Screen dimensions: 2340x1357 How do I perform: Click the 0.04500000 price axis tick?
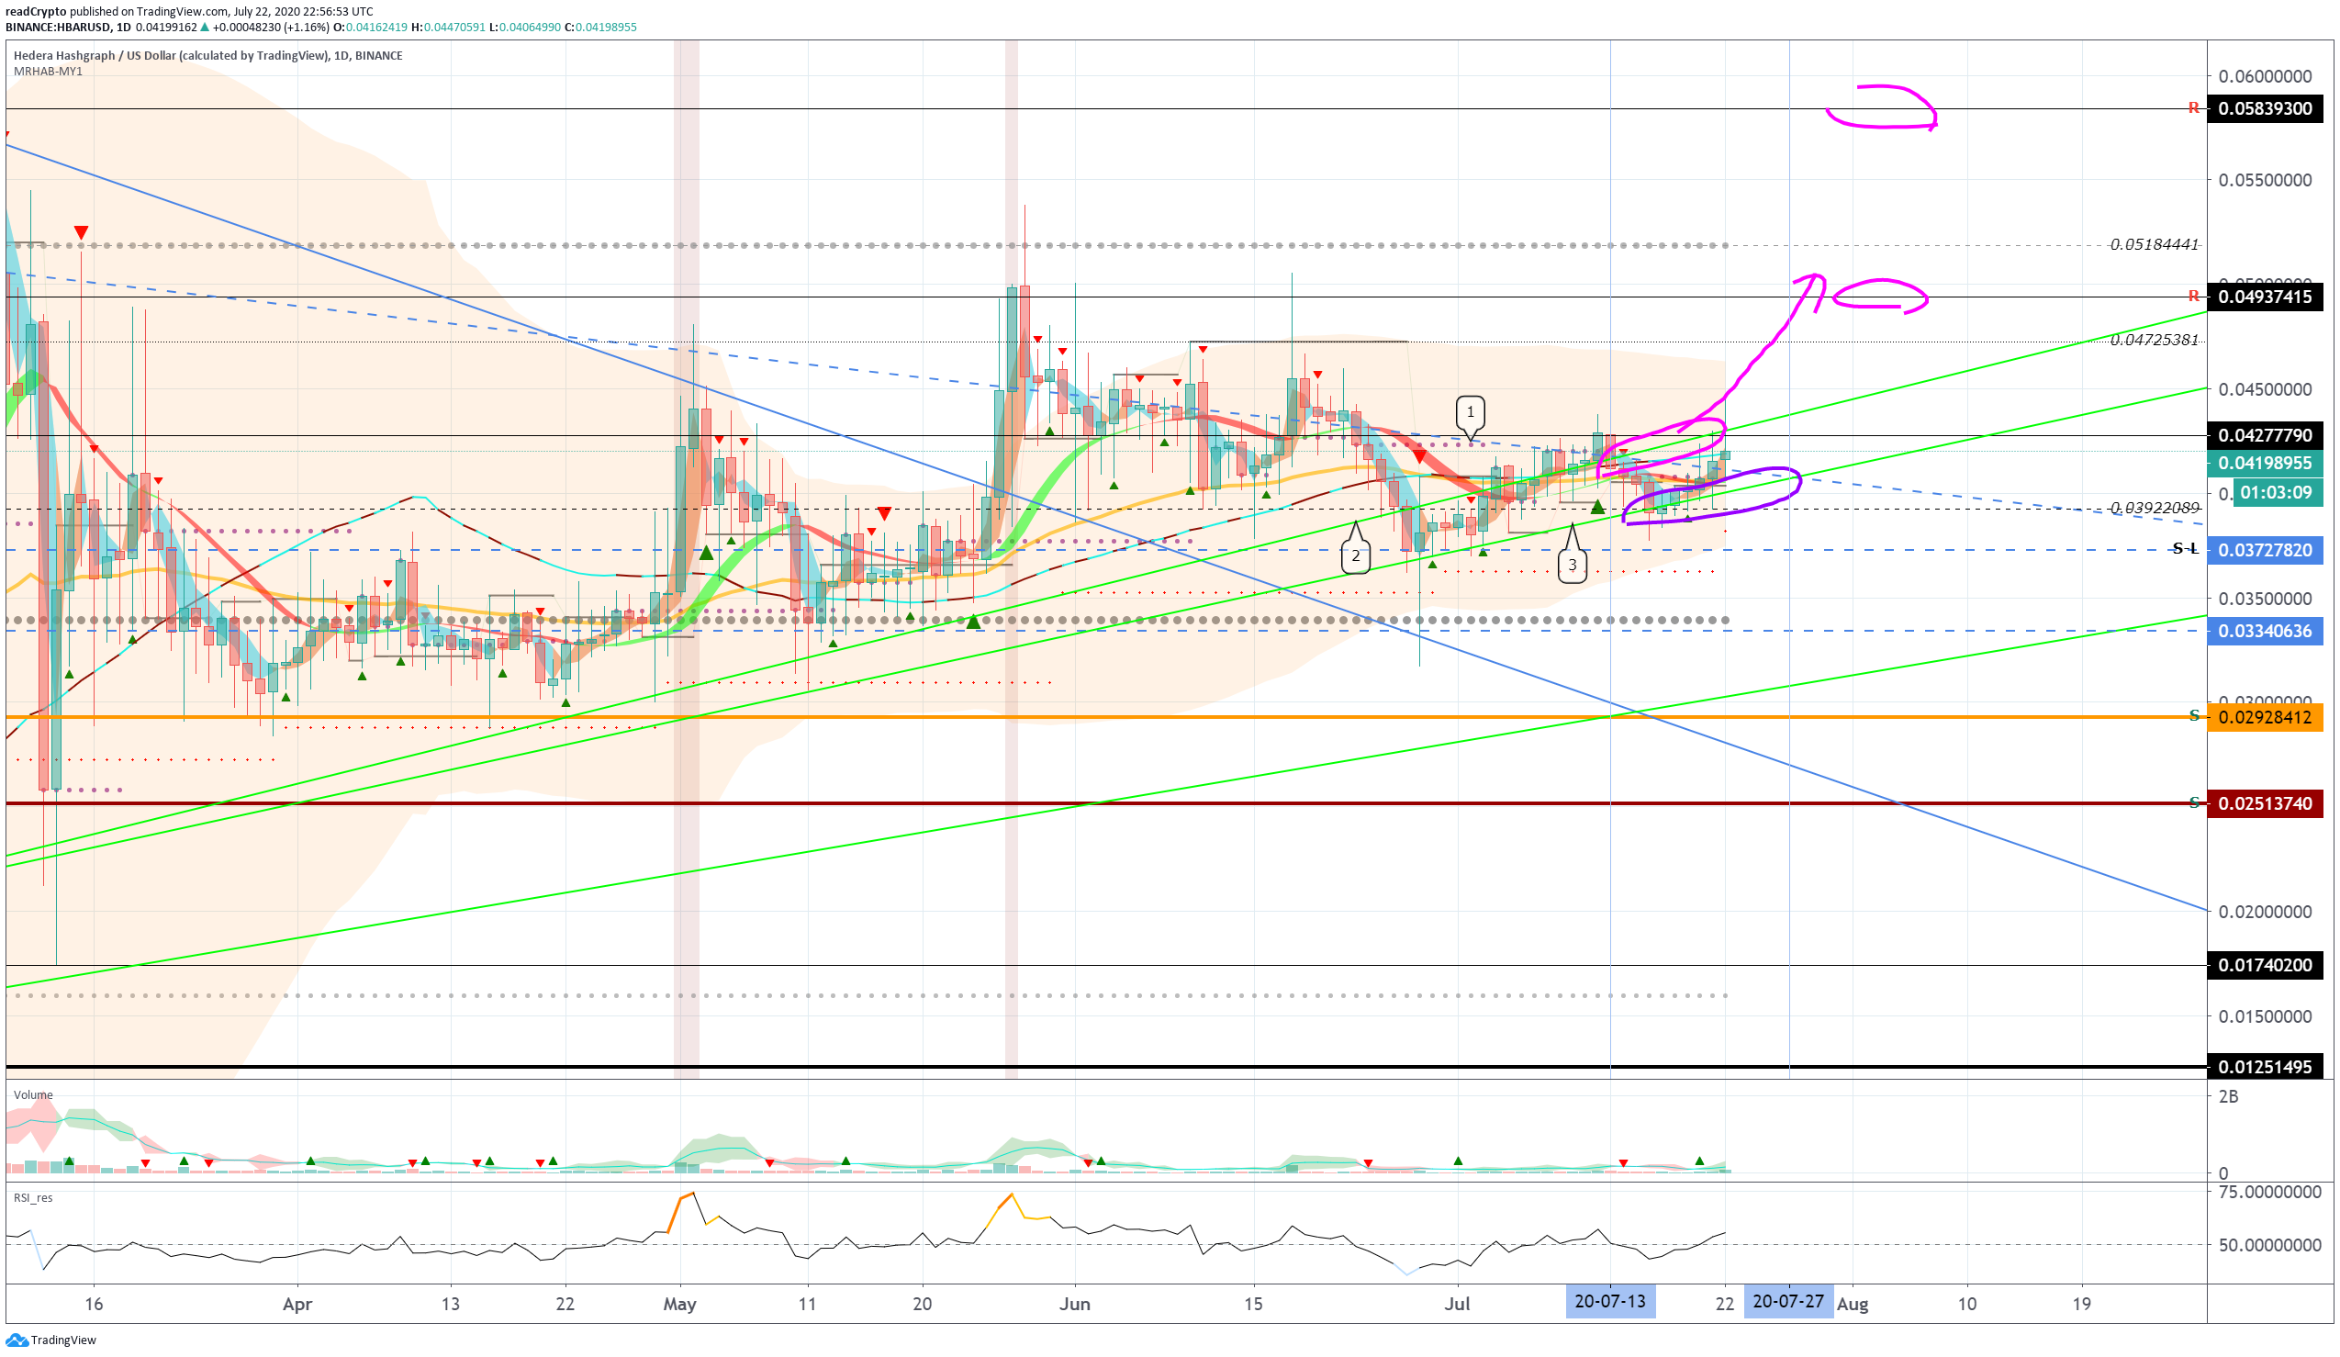(x=2265, y=390)
